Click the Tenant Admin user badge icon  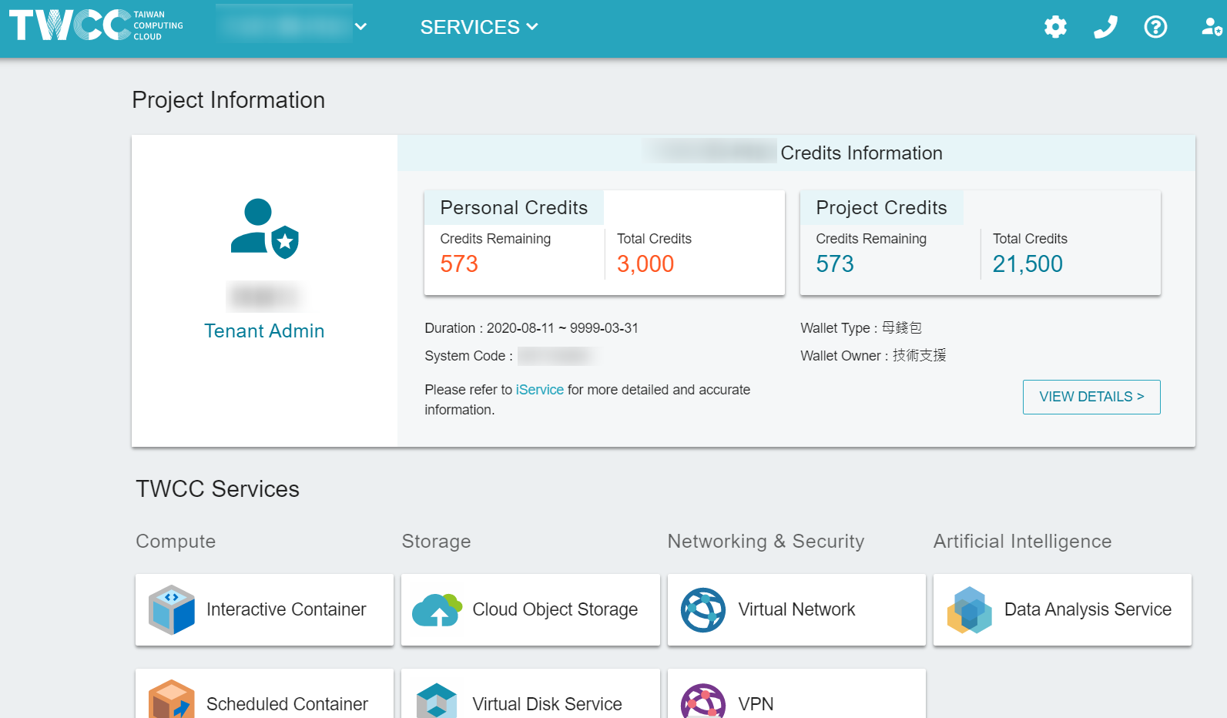tap(264, 229)
